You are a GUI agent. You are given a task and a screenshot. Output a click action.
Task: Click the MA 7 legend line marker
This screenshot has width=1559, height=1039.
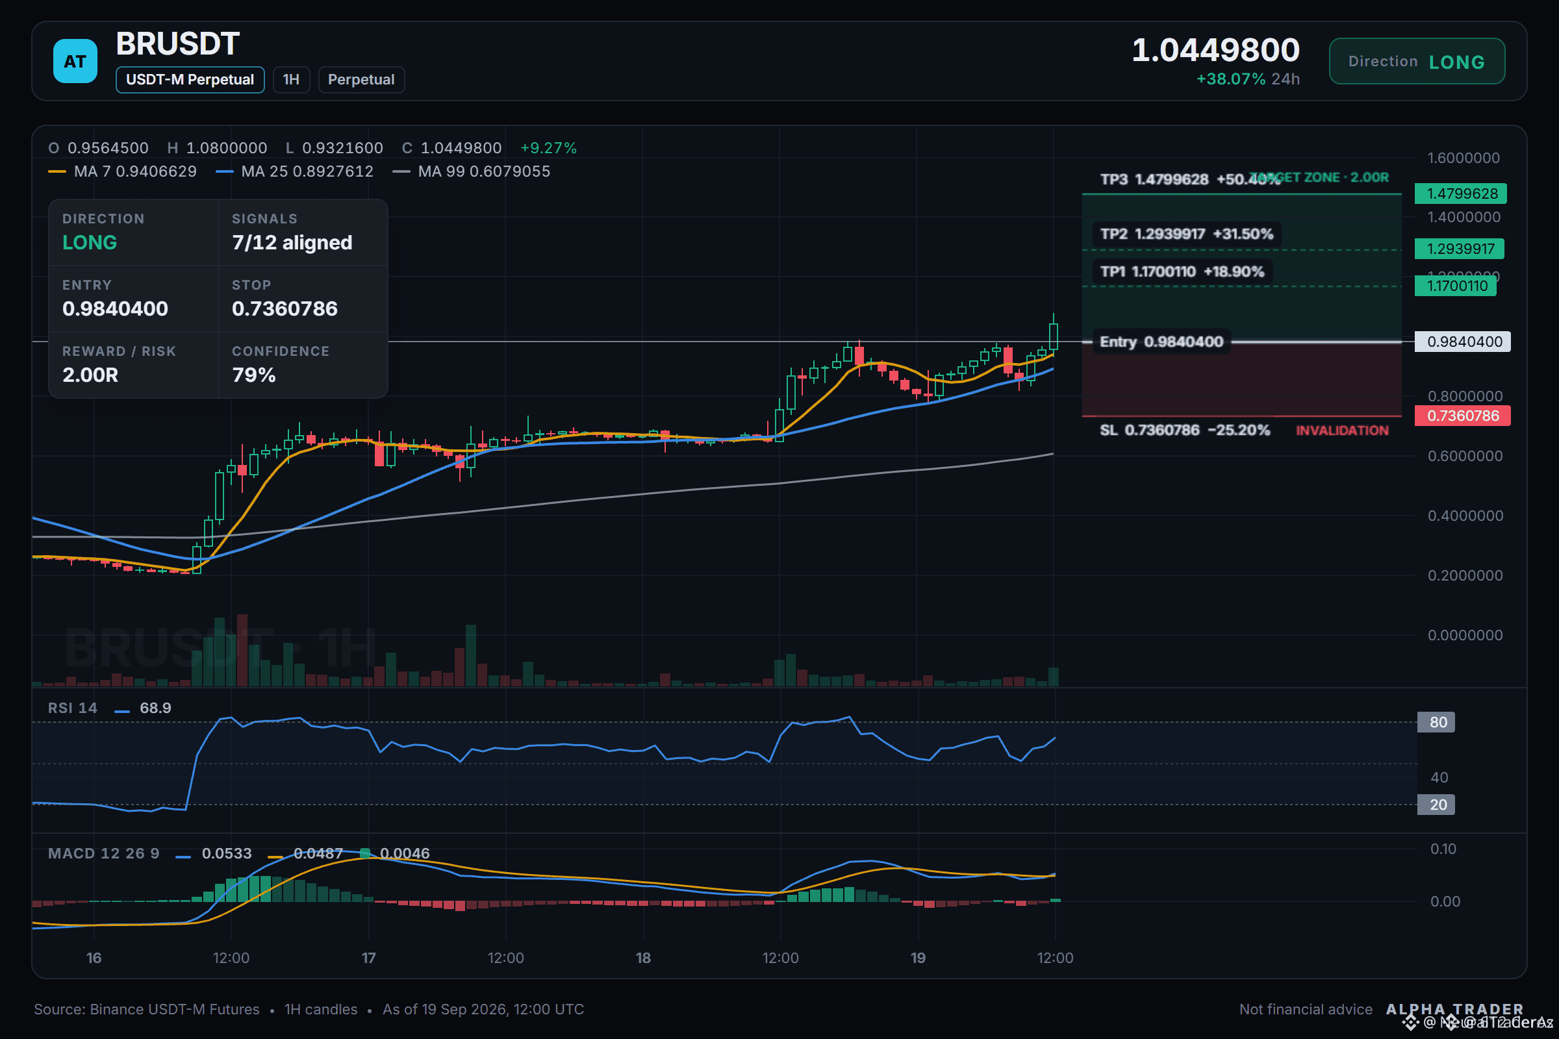pos(57,171)
